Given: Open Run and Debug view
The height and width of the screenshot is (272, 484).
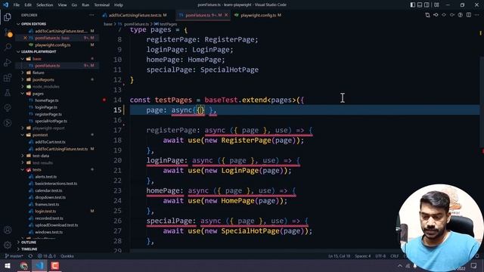Looking at the screenshot, I should click(x=8, y=62).
